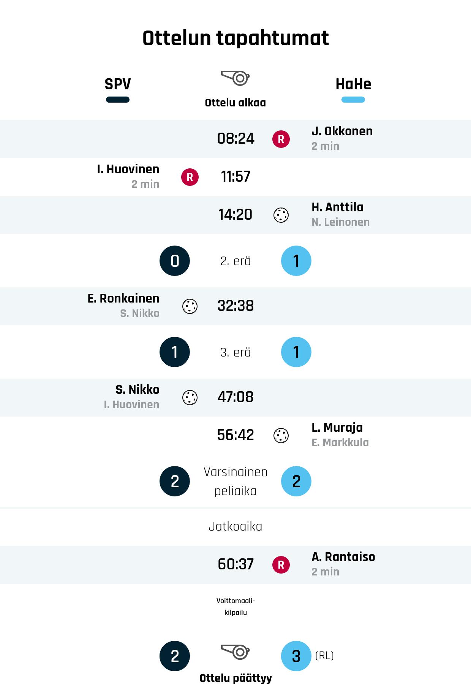Click the dark SPV color bar
This screenshot has width=471, height=691.
118,100
